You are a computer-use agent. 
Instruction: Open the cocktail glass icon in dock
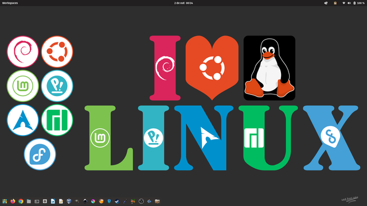click(133, 201)
